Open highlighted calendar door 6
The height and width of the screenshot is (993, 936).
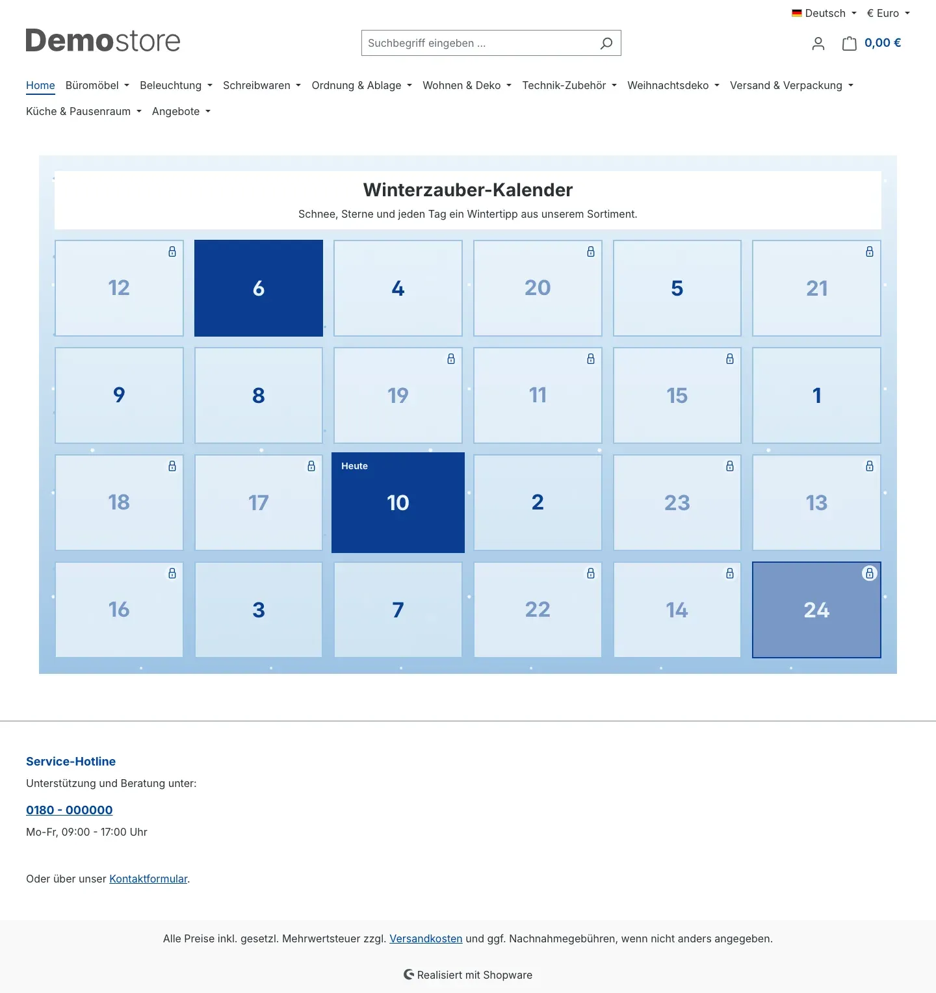[x=259, y=288]
